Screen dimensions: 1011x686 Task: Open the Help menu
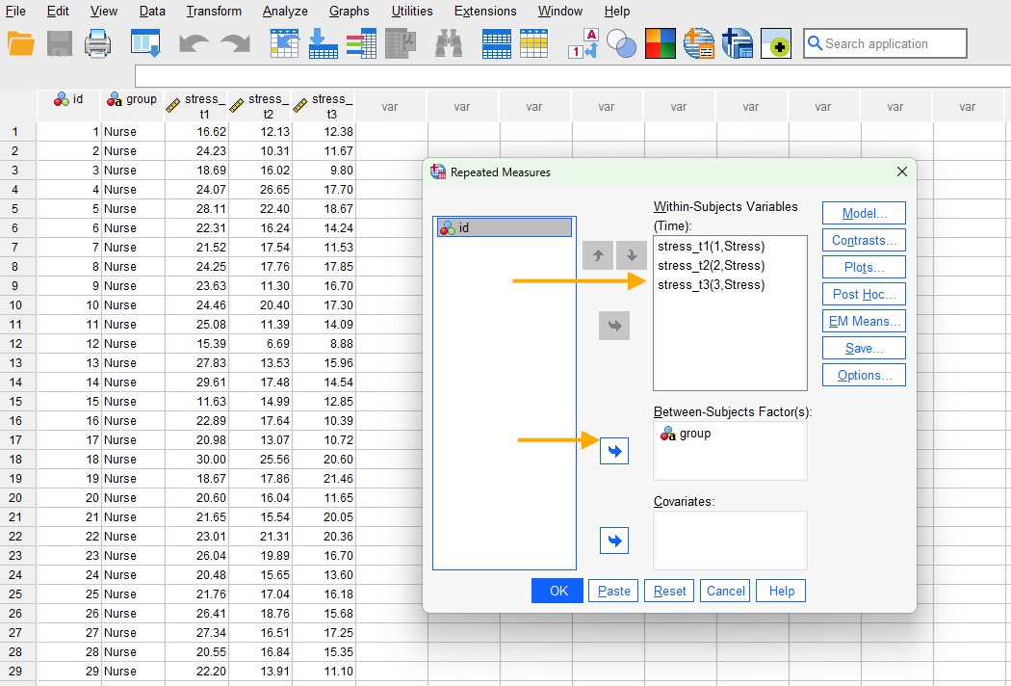point(617,11)
